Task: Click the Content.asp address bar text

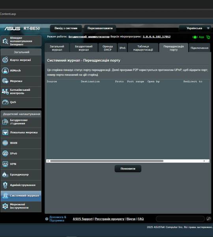Action: coord(8,14)
